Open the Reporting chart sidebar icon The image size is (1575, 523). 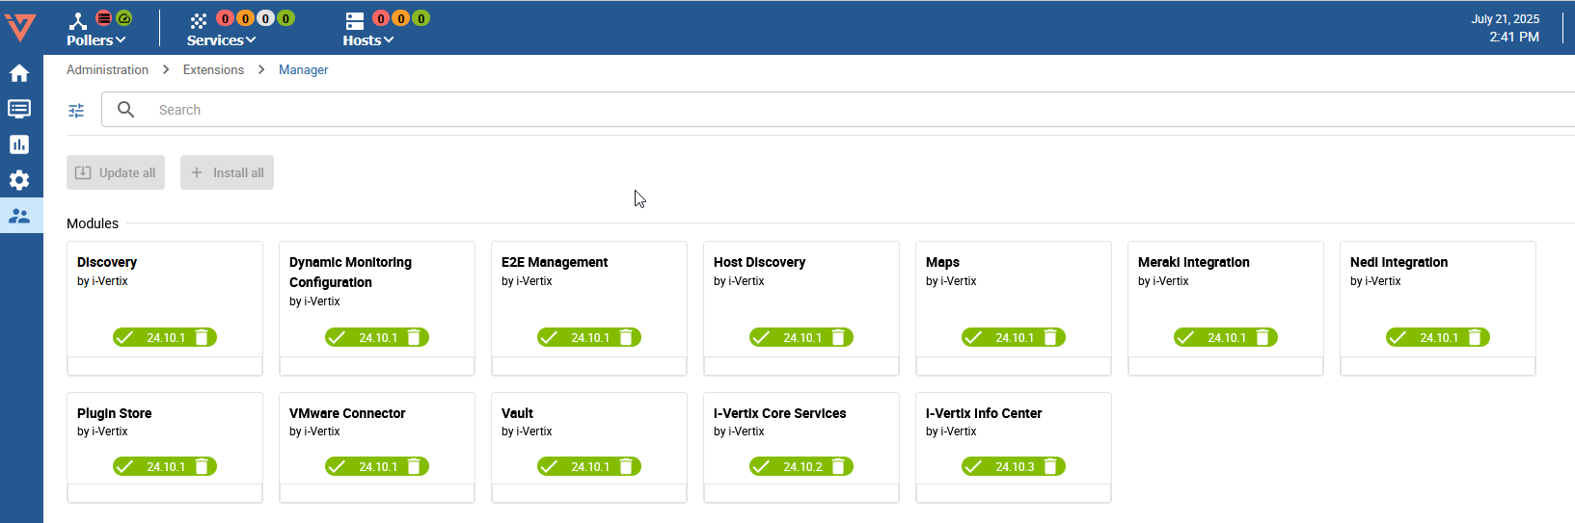[x=19, y=144]
